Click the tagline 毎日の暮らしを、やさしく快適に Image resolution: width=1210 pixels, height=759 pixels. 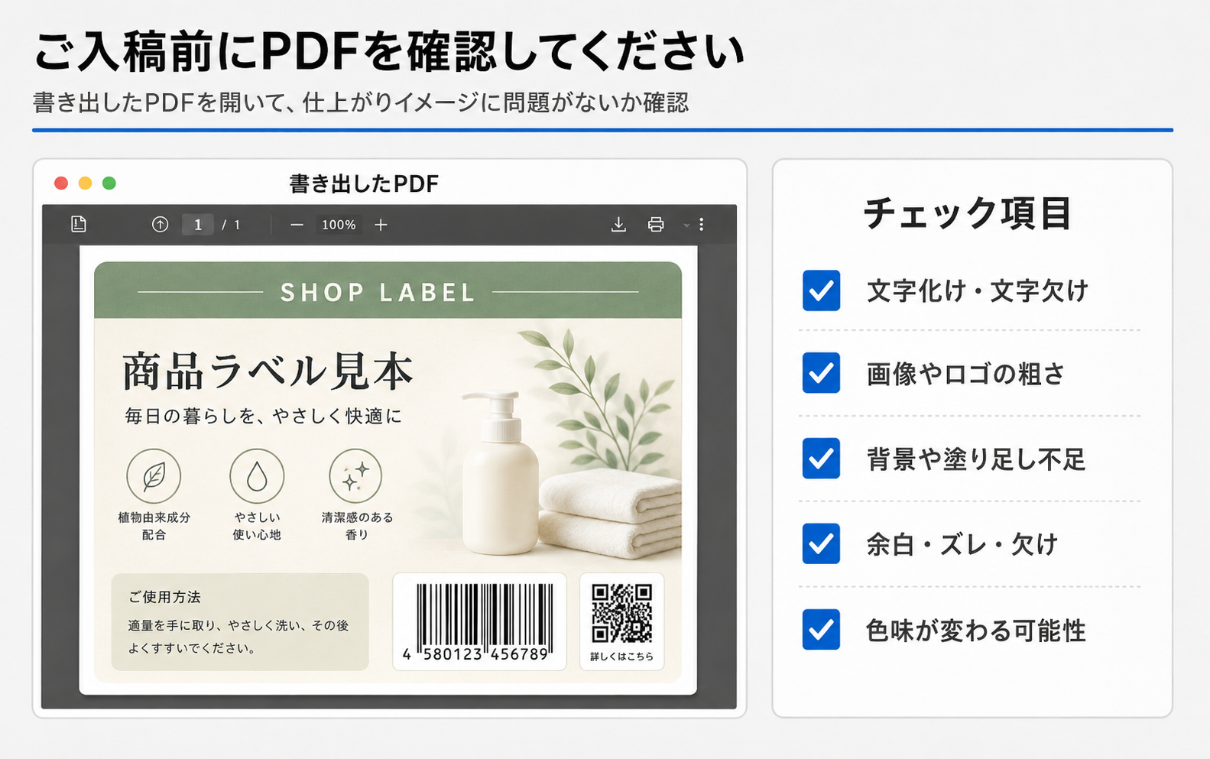pos(263,416)
